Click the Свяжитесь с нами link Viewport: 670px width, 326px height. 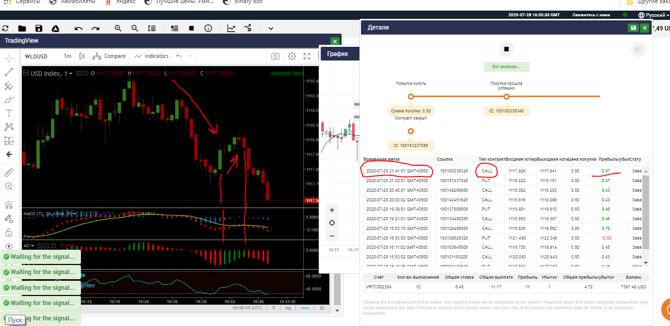click(x=591, y=15)
